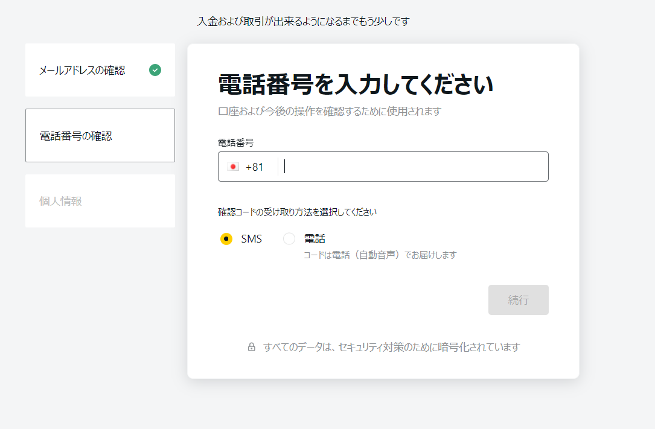The width and height of the screenshot is (655, 429).
Task: Click the empty 電話 radio circle
Action: tap(289, 238)
